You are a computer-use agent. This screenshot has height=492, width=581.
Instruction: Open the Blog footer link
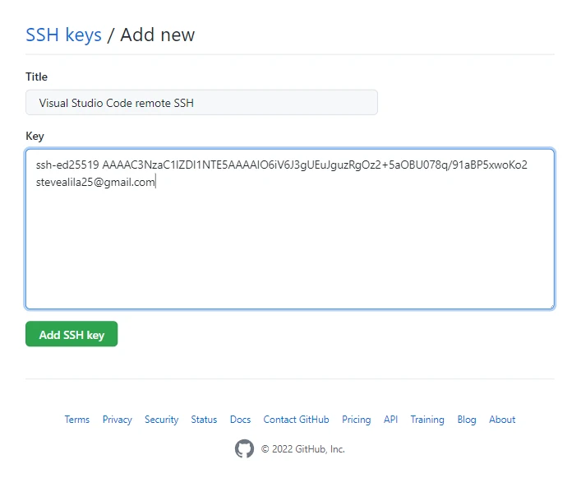[x=467, y=420]
